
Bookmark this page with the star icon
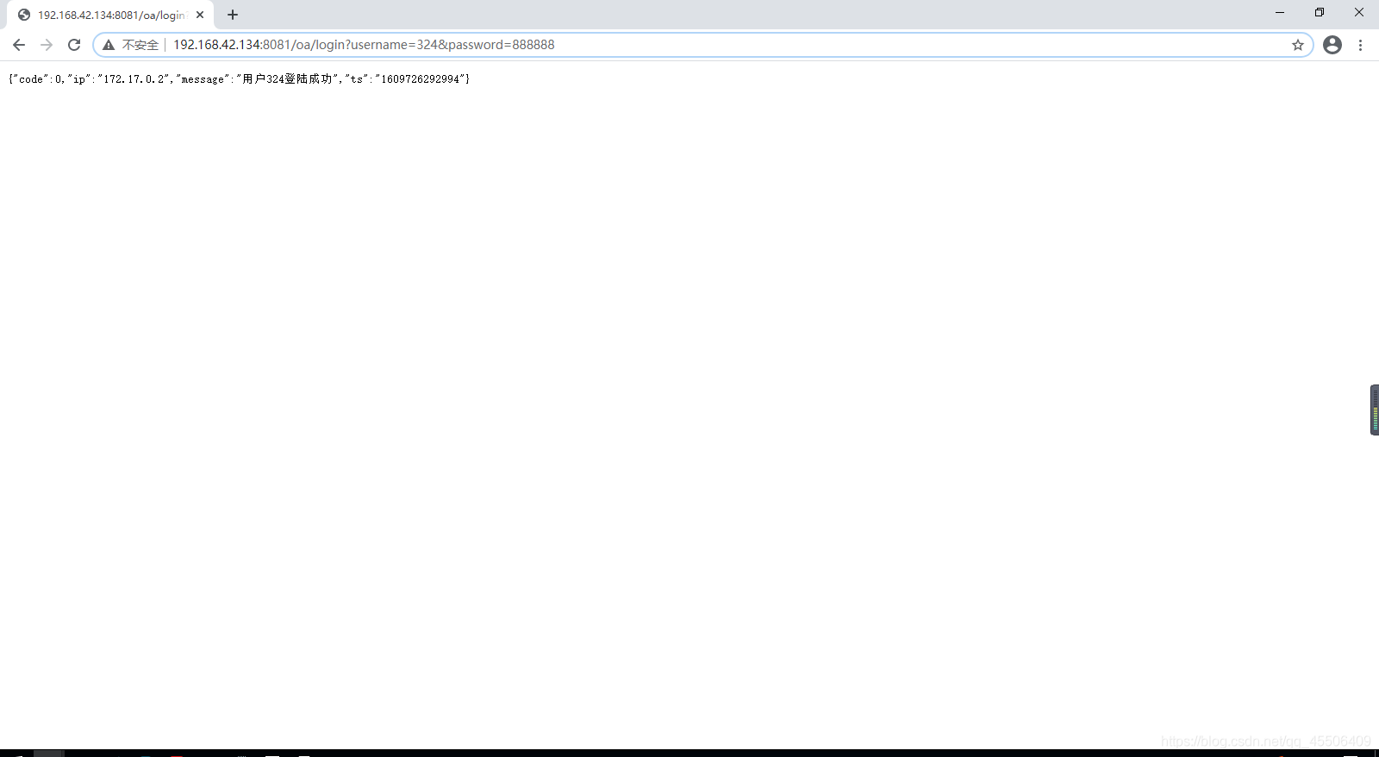pos(1298,45)
